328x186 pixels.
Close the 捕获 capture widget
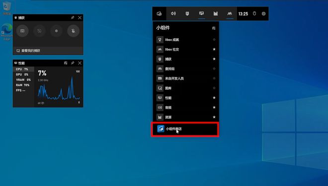(80, 18)
